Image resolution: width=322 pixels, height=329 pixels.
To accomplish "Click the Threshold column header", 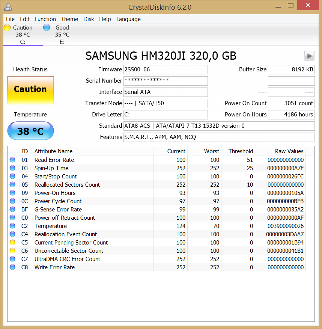I will 238,151.
